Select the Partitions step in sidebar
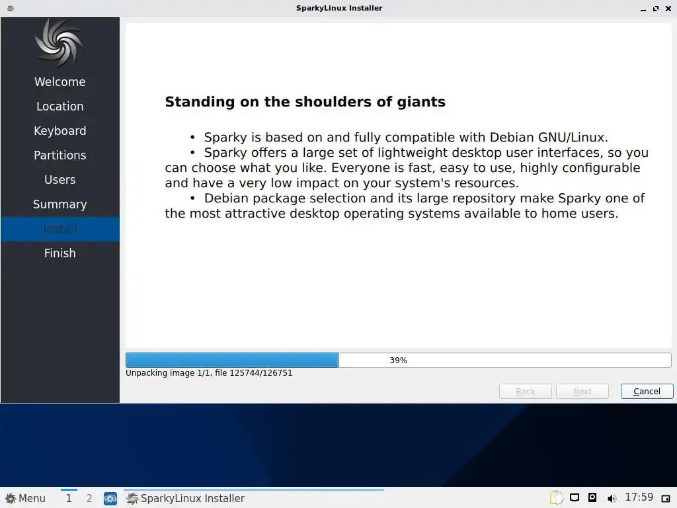677x508 pixels. click(x=60, y=155)
